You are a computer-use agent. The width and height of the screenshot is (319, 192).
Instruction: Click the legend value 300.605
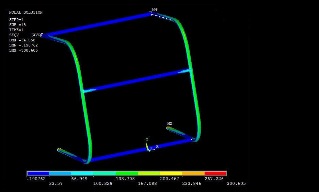236,184
